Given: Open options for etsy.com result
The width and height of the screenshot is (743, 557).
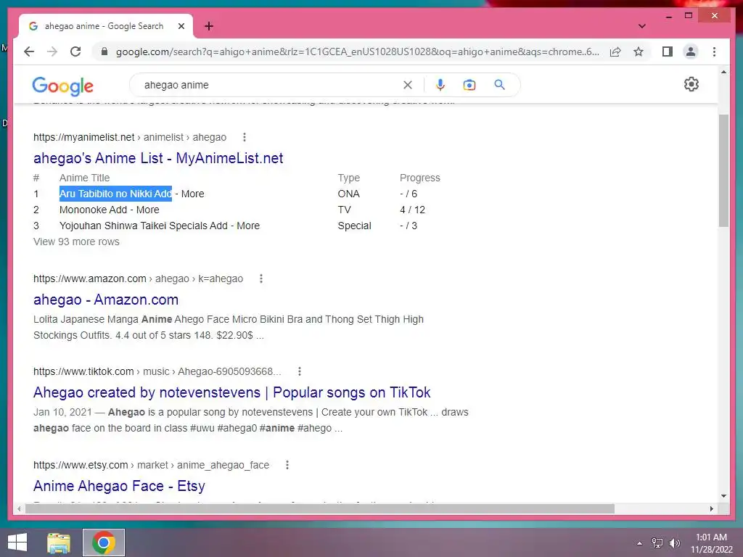Looking at the screenshot, I should point(287,465).
